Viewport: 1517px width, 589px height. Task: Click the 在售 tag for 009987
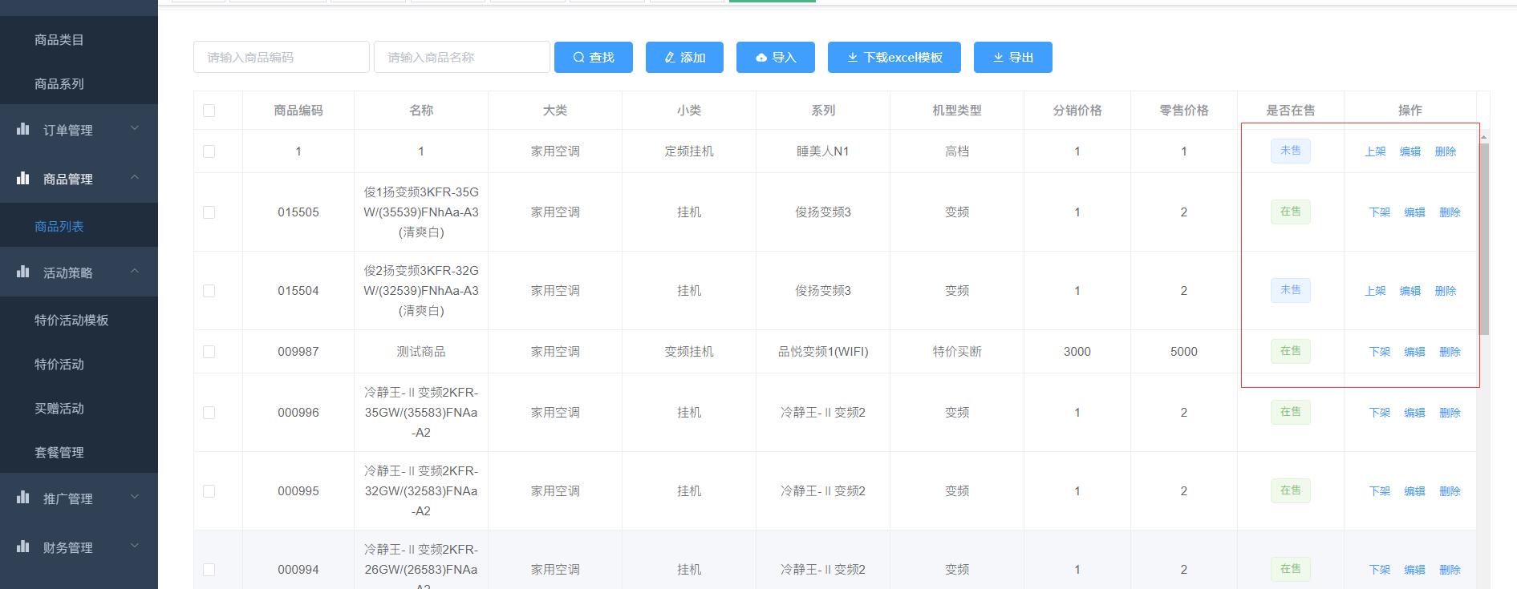(1290, 351)
